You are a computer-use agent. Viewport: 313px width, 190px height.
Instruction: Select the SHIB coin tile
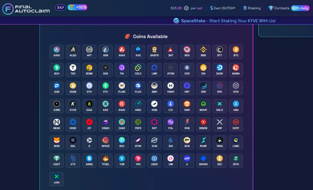click(x=56, y=143)
